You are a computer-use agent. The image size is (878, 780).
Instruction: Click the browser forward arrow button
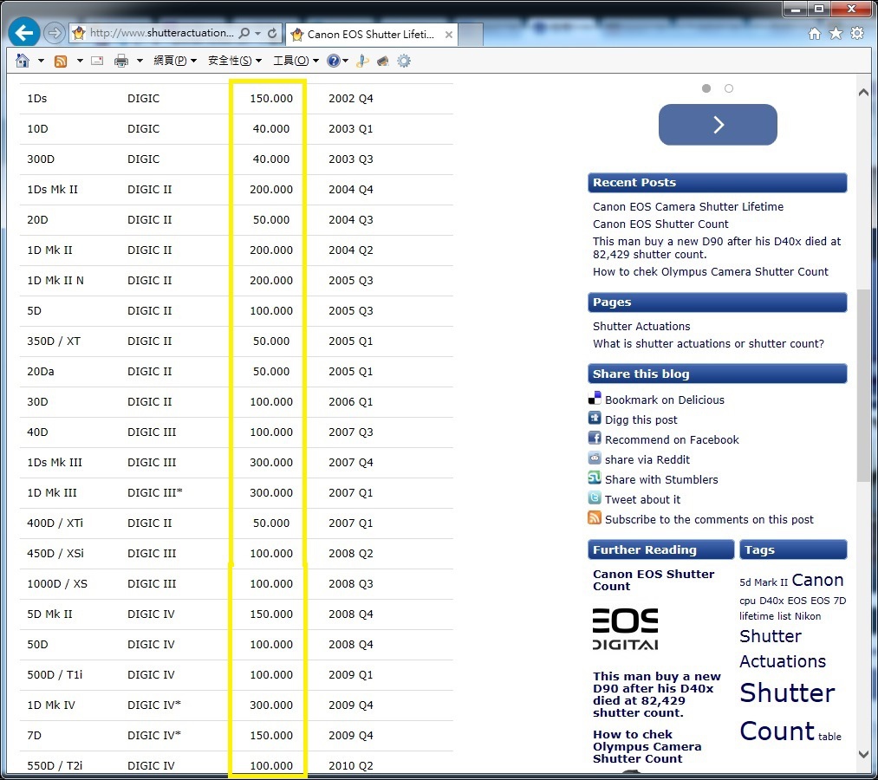pyautogui.click(x=54, y=33)
